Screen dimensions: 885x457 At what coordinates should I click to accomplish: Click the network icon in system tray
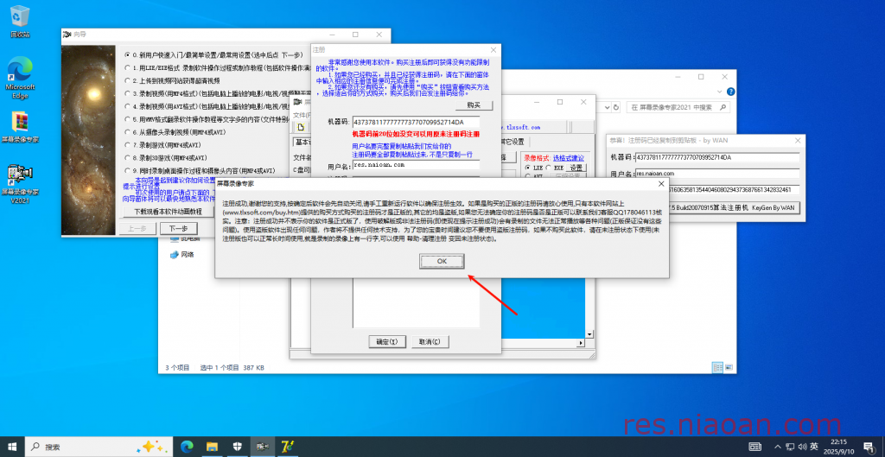tap(791, 447)
